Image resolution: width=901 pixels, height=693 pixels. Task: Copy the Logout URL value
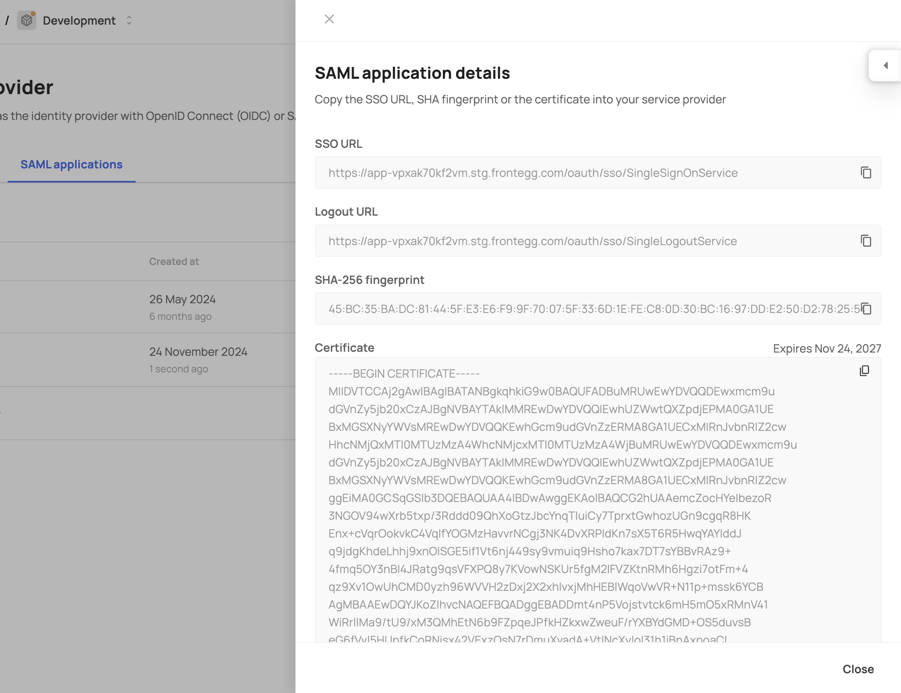pos(865,240)
